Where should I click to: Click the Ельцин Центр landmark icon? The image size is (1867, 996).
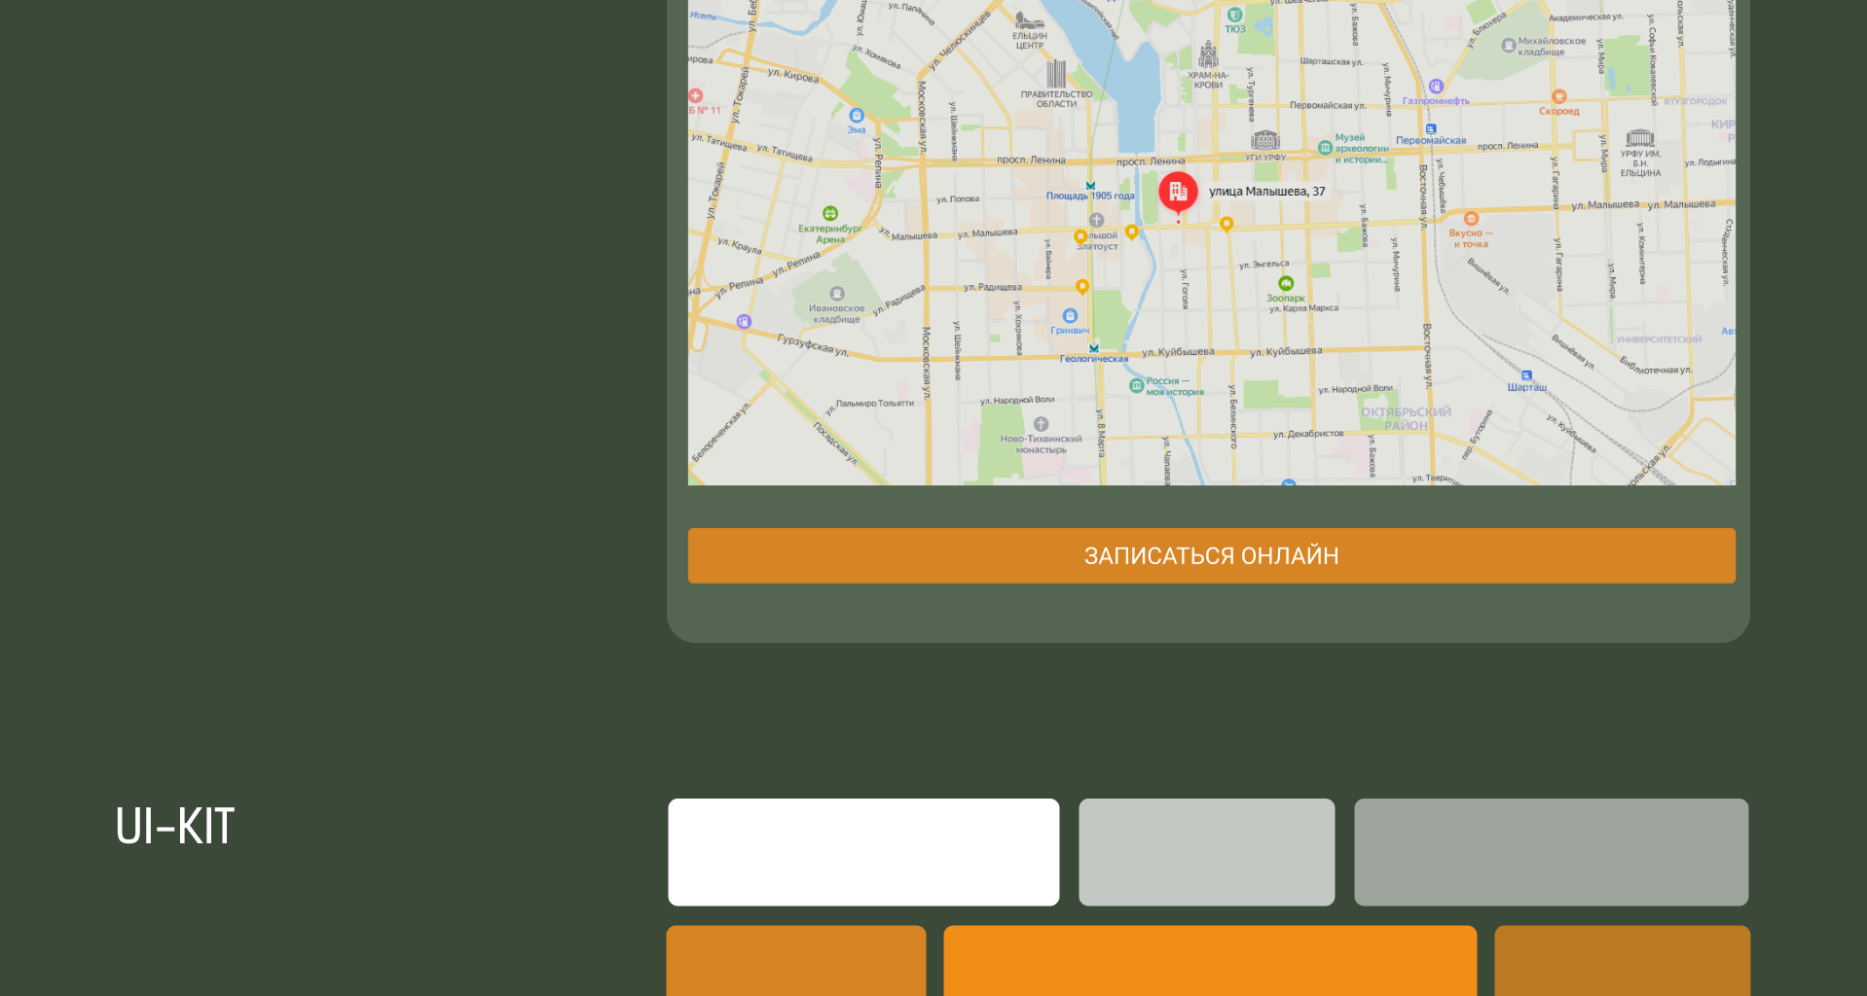pyautogui.click(x=1029, y=20)
